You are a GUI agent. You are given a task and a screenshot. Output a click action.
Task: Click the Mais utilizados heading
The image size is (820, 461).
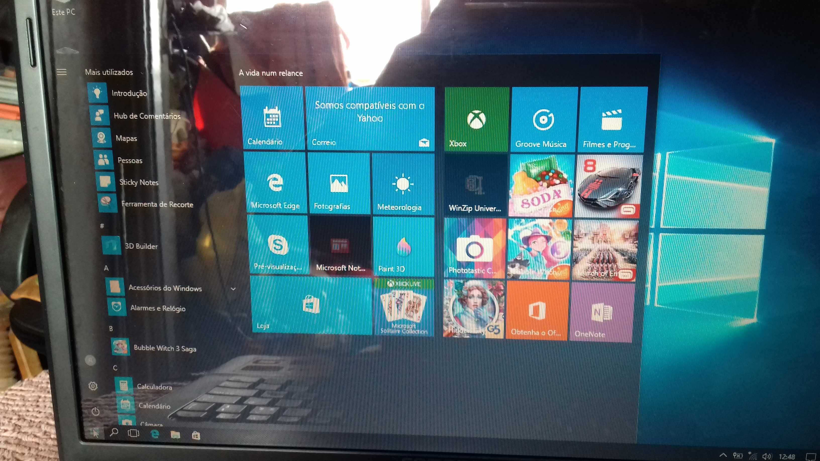coord(109,72)
